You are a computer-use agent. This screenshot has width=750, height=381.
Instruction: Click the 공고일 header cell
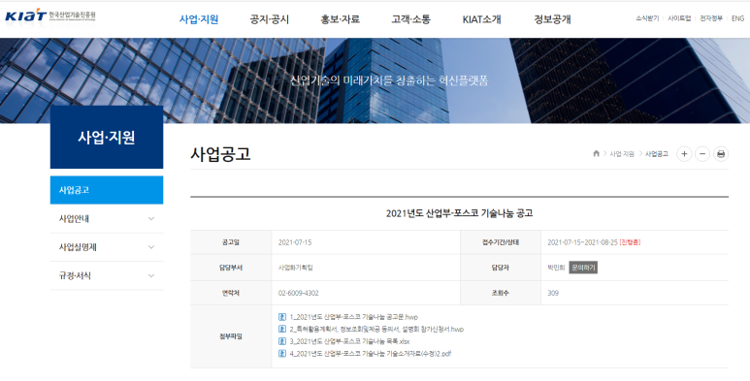tap(231, 242)
